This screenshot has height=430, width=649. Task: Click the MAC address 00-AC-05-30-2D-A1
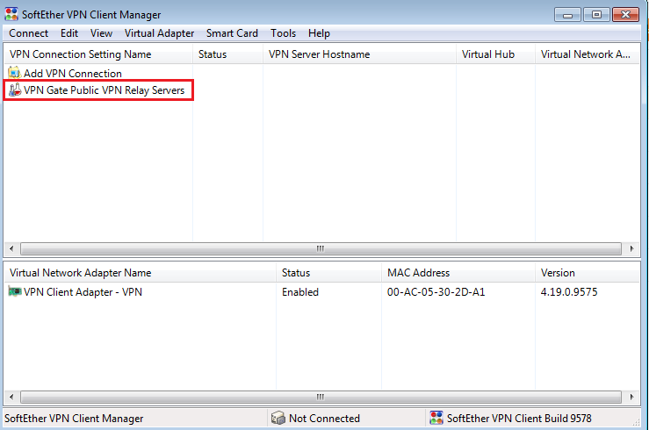[x=436, y=292]
